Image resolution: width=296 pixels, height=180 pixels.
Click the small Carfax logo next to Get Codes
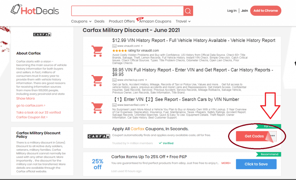coord(99,136)
